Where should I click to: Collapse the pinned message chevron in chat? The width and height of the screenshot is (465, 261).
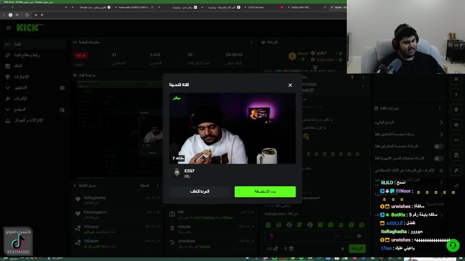pyautogui.click(x=363, y=86)
